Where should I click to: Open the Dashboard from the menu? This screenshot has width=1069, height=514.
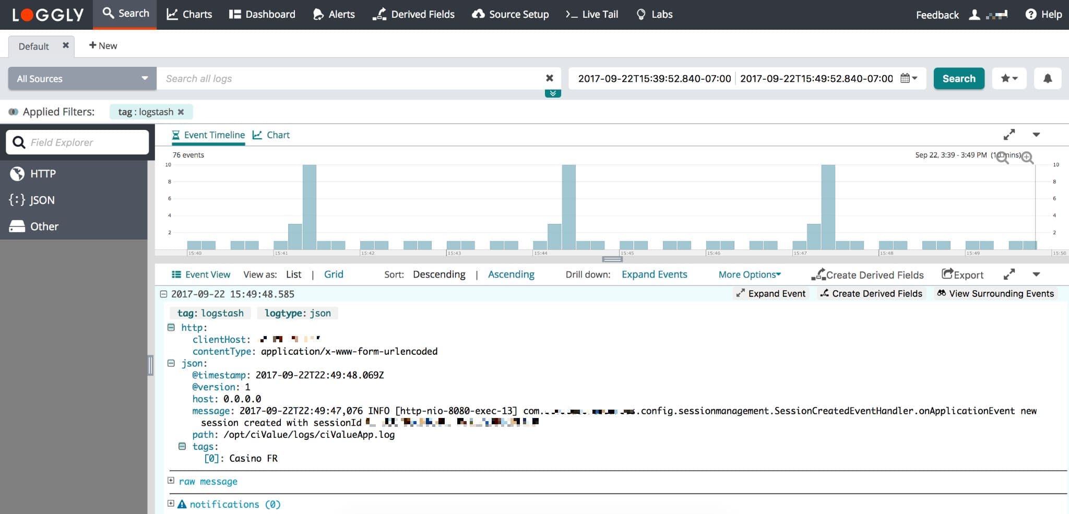(262, 14)
